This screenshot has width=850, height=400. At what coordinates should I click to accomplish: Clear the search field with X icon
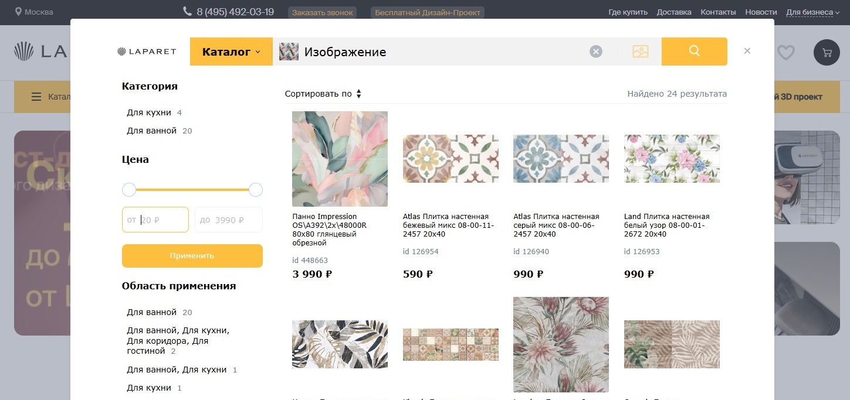coord(596,52)
